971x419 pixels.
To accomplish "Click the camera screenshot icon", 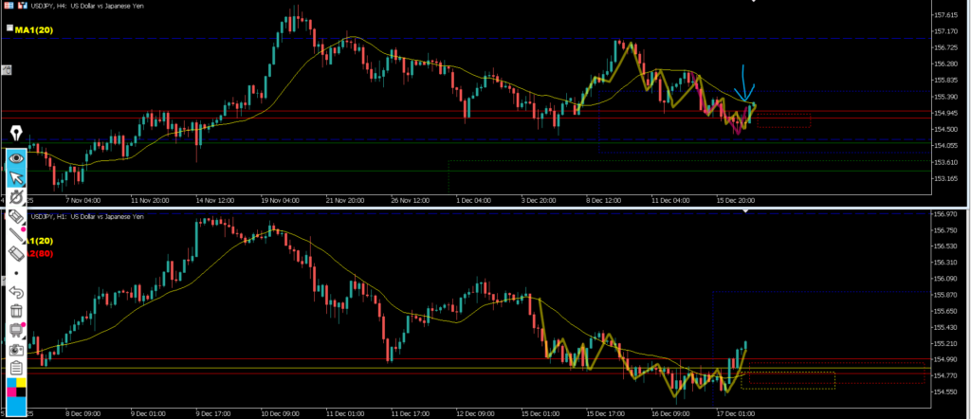I will point(16,348).
